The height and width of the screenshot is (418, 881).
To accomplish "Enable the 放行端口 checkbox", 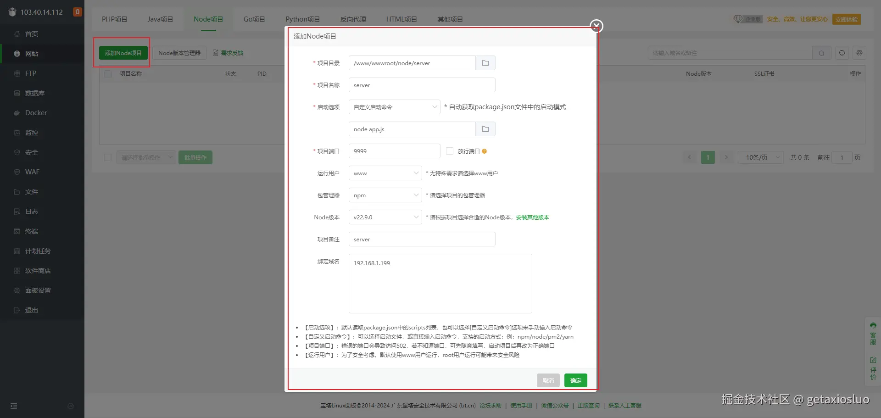I will point(450,151).
